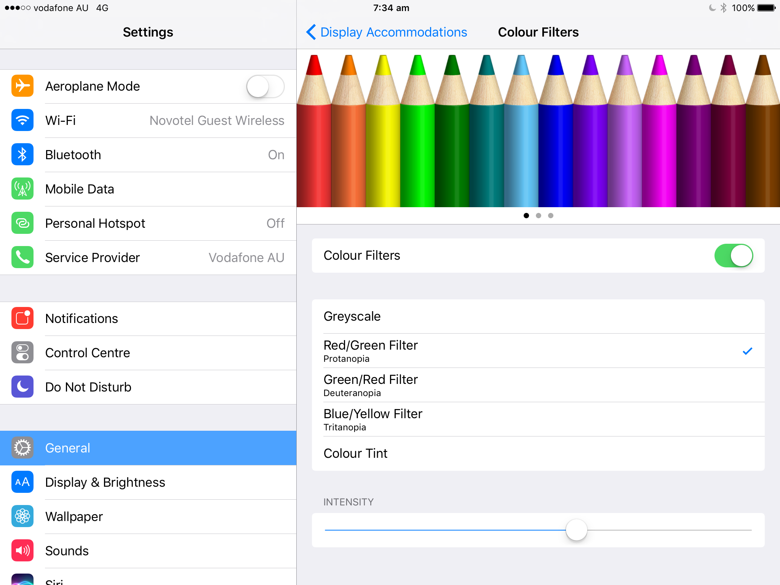
Task: Open Control Centre using its icon
Action: [x=22, y=353]
